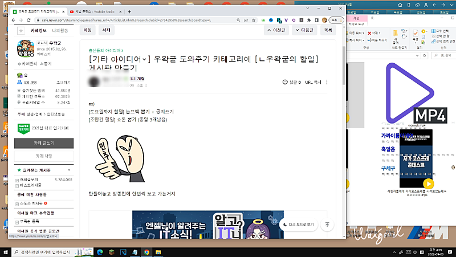Open a new Chrome tab
The height and width of the screenshot is (257, 456).
pos(129,11)
